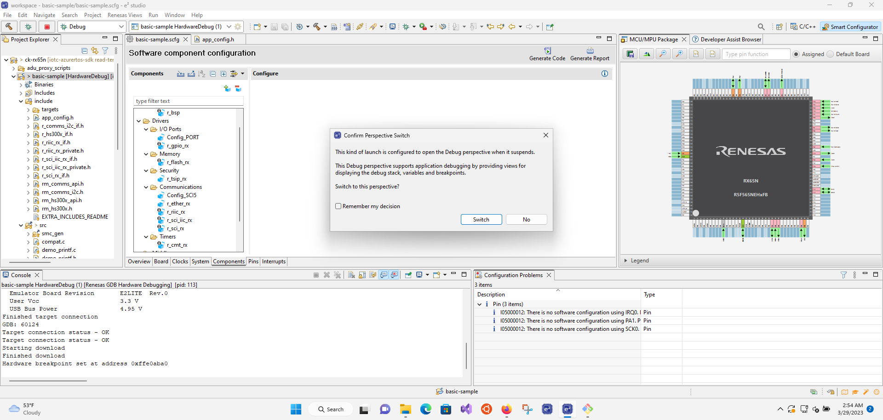Click the Remove component icon with red mark
Image resolution: width=883 pixels, height=420 pixels.
(238, 88)
